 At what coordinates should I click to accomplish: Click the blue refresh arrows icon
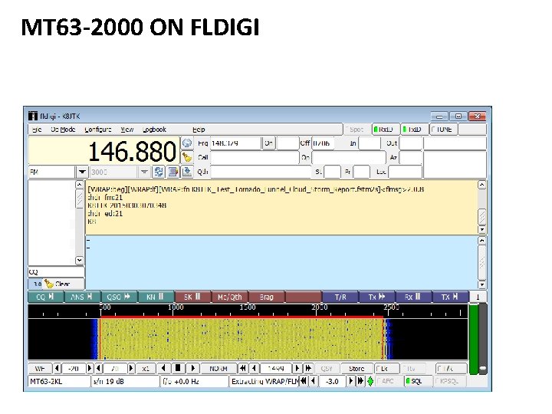(x=159, y=172)
